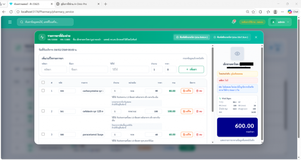Reload the page with refresh icon
The image size is (301, 160).
point(11,12)
